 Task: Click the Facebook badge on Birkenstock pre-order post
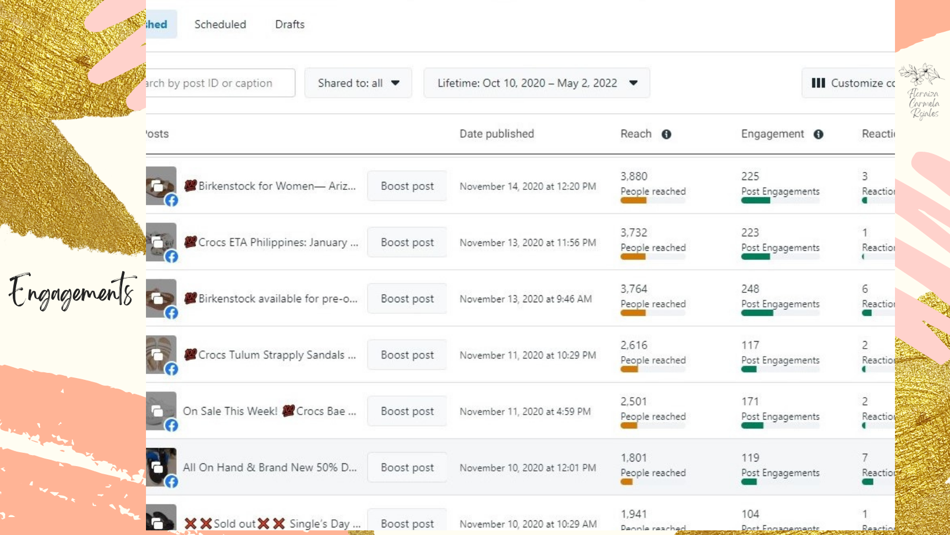[x=171, y=313]
